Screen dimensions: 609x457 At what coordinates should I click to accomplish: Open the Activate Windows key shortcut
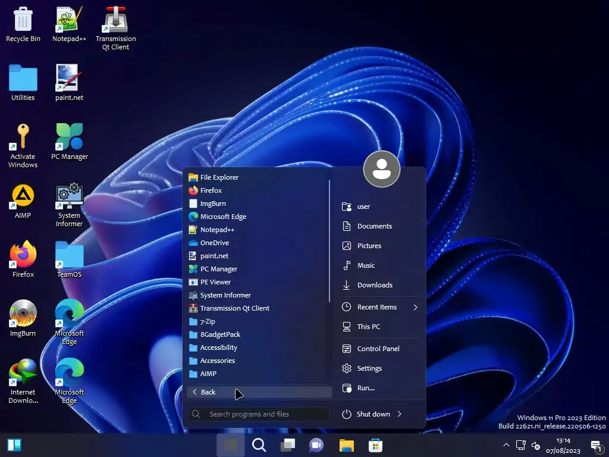point(23,146)
